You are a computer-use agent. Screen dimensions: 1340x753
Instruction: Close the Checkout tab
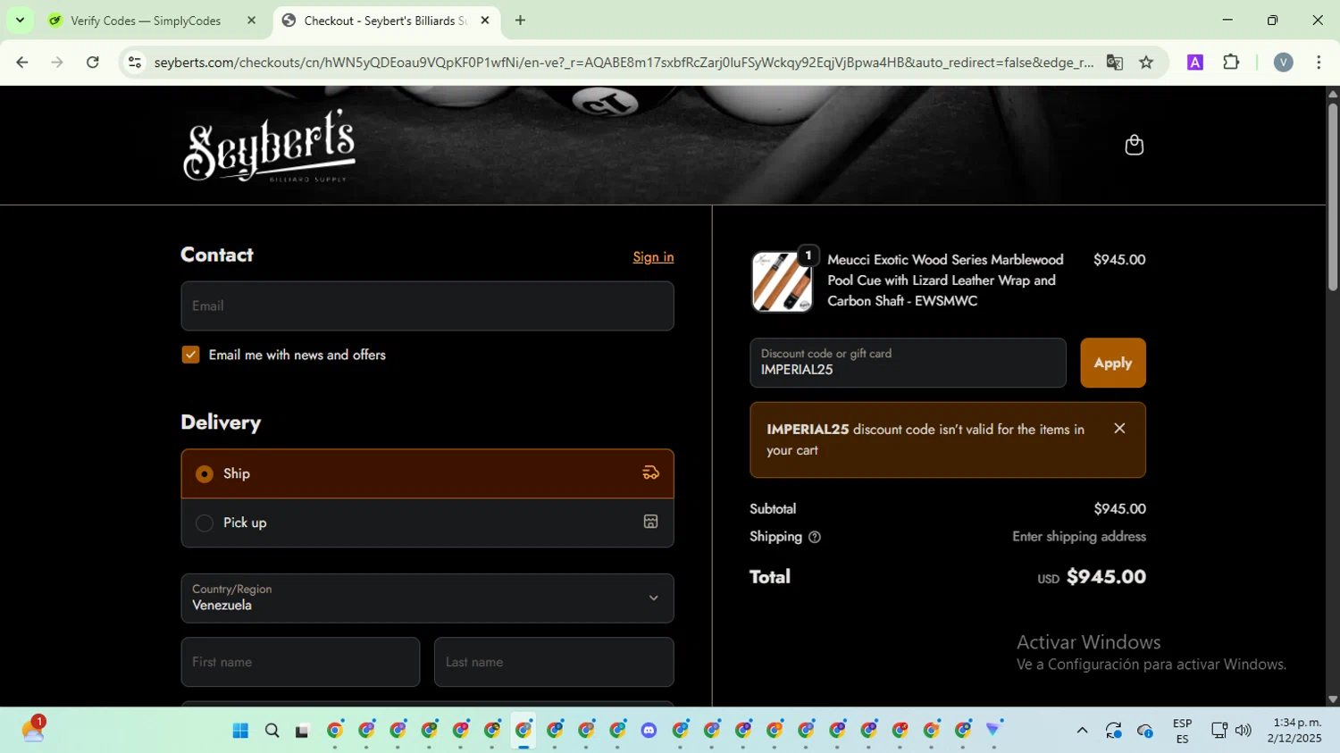(x=485, y=21)
